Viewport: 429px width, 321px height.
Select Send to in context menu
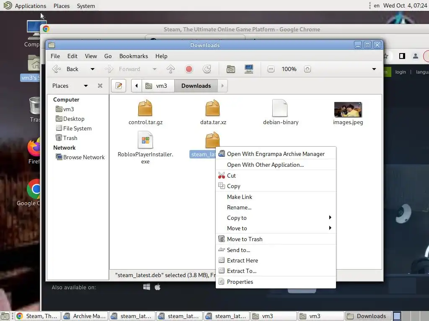tap(276, 250)
